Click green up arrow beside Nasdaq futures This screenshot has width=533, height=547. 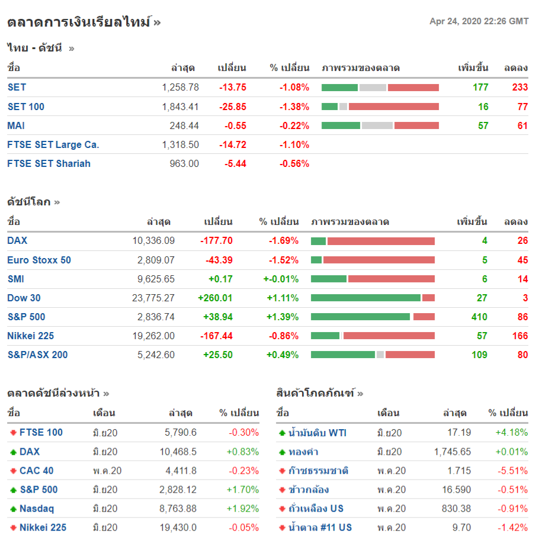(x=12, y=509)
